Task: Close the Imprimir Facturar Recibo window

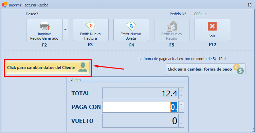Action: point(250,5)
